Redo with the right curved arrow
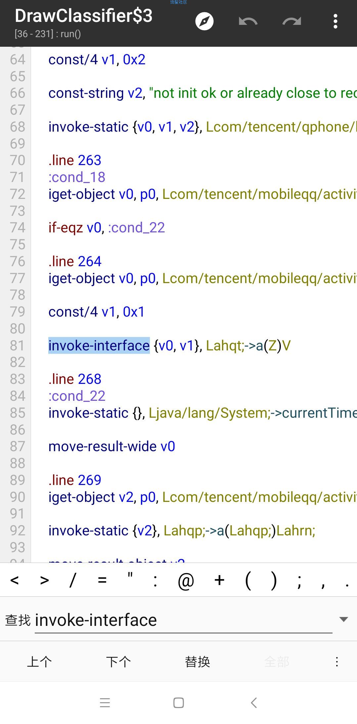The image size is (357, 724). click(292, 22)
